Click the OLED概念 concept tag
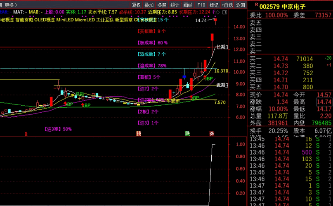The width and height of the screenshot is (333, 206). [45, 20]
